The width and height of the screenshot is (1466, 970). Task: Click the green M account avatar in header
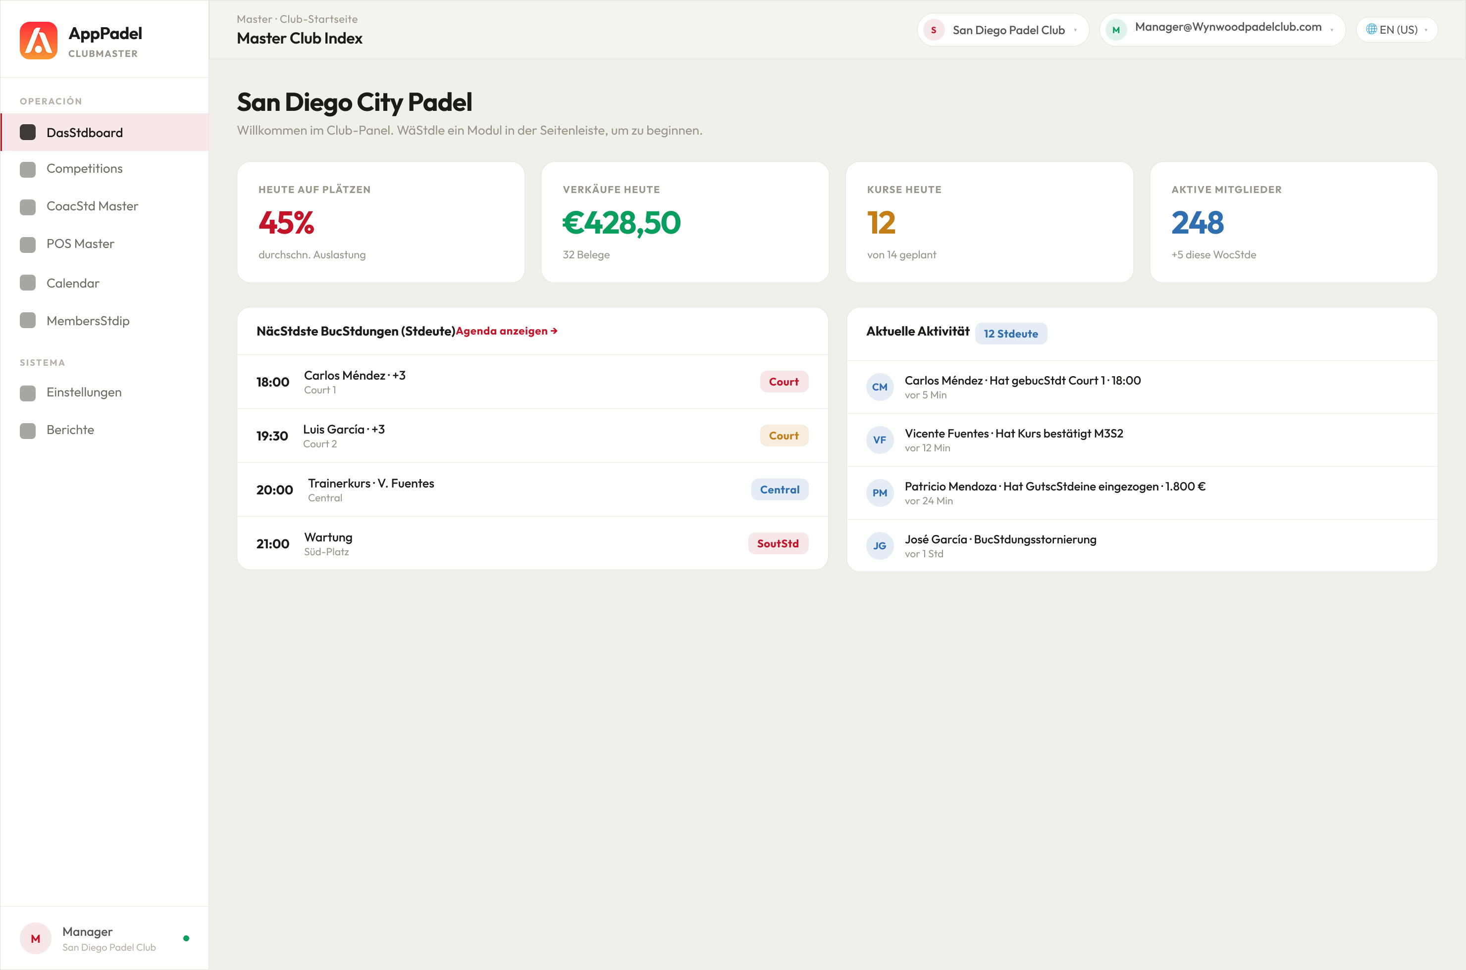(1115, 30)
